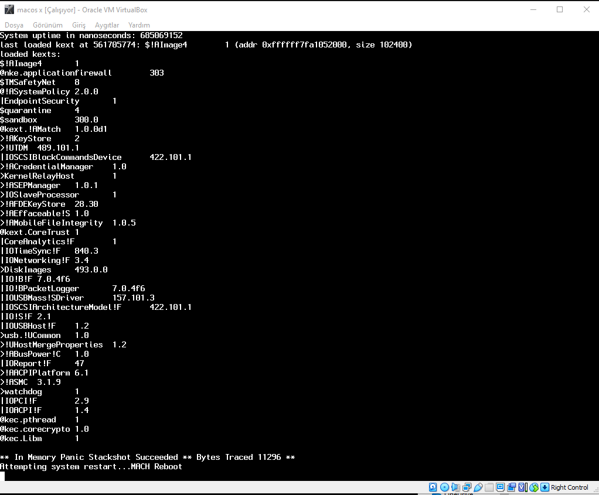Viewport: 599px width, 495px height.
Task: Click the network adapters status icon
Action: (467, 487)
